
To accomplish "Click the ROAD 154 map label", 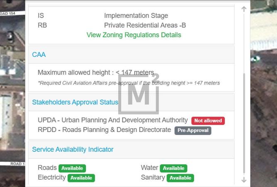I will coord(8,14).
